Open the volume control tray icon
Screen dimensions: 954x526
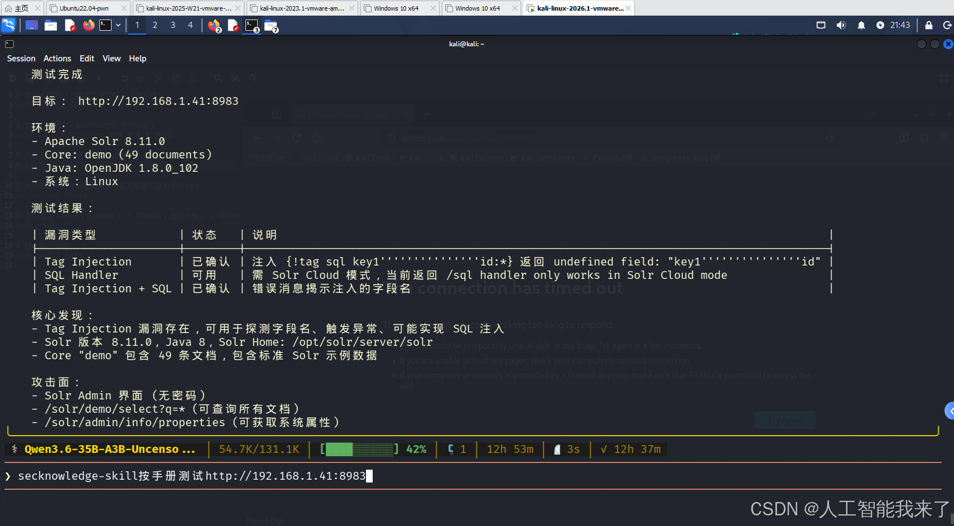tap(841, 25)
